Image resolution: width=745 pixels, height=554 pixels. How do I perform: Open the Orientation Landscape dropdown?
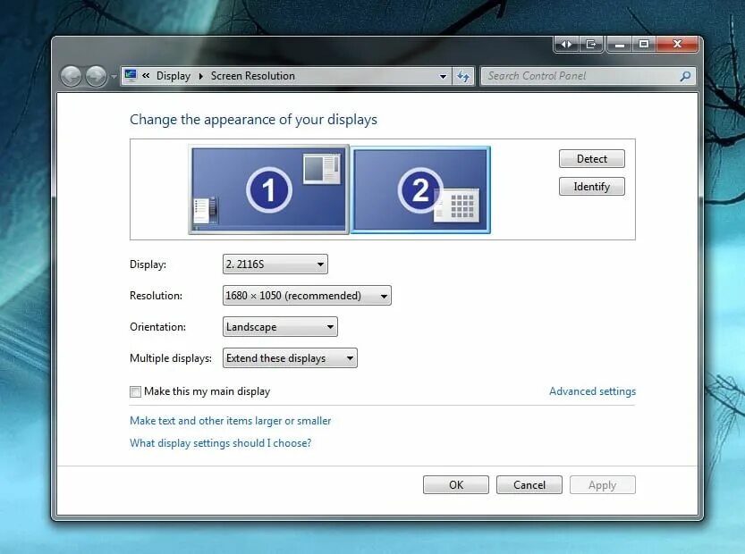[280, 327]
